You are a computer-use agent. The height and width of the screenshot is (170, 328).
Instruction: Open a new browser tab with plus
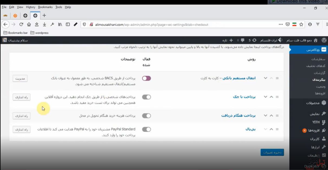pos(44,15)
